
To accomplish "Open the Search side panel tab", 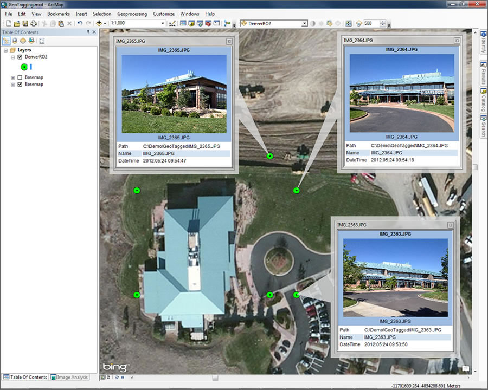I will [x=483, y=126].
